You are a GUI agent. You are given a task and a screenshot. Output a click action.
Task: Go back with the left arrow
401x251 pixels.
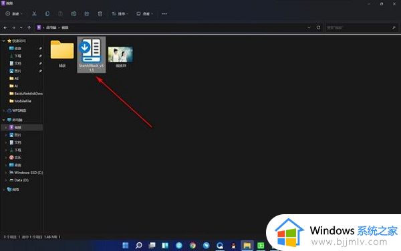(x=5, y=27)
